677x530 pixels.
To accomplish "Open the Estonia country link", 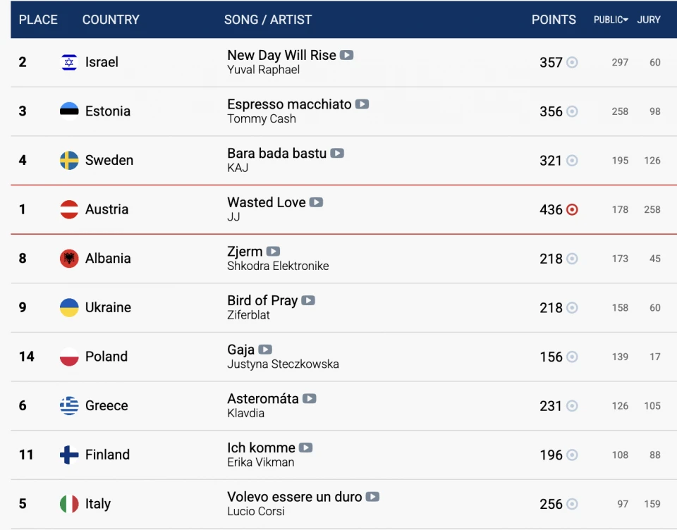I will coord(107,111).
